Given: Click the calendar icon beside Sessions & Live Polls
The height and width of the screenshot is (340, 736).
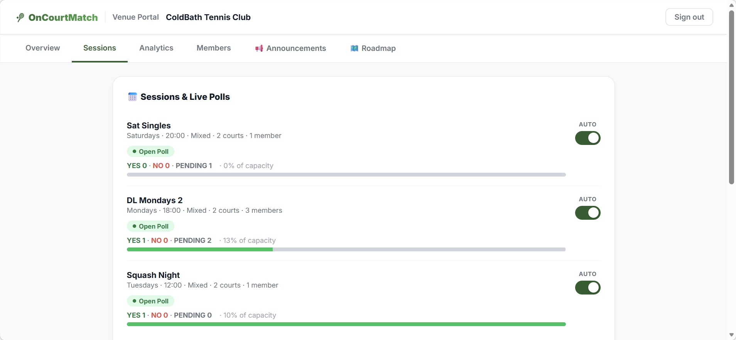Looking at the screenshot, I should (x=132, y=97).
